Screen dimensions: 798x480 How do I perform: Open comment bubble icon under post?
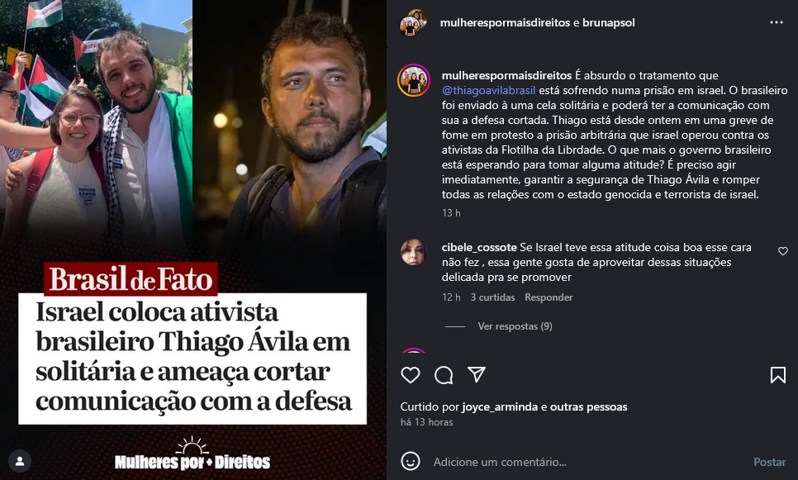coord(444,375)
